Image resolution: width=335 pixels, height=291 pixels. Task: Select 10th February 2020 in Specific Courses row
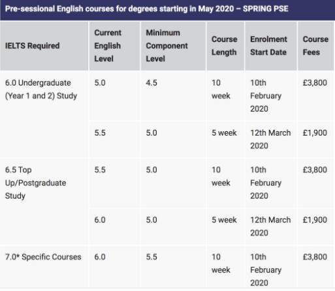point(266,270)
